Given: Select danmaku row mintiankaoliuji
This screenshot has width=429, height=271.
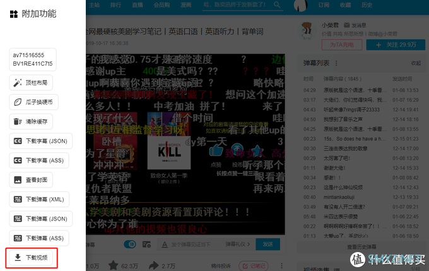Looking at the screenshot, I should [x=361, y=197].
